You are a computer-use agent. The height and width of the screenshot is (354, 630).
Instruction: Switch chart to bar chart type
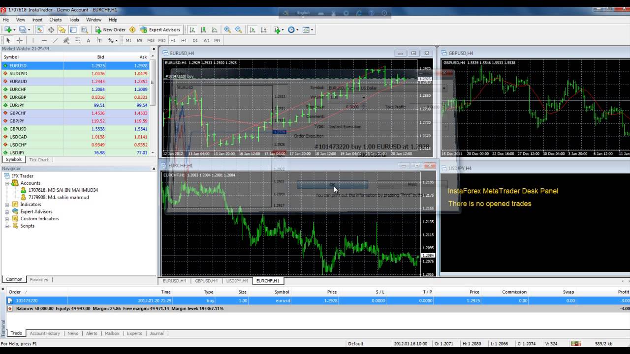pos(192,29)
